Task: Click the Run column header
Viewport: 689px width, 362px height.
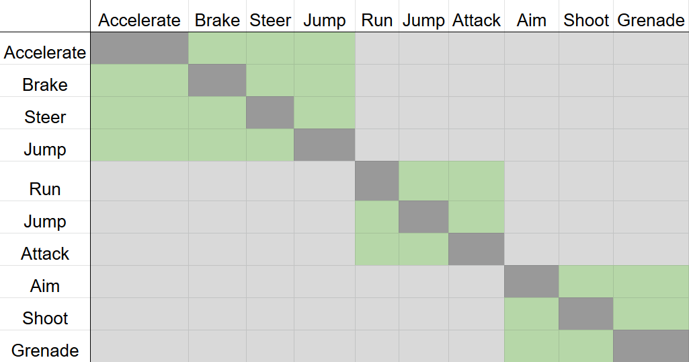Action: (376, 20)
